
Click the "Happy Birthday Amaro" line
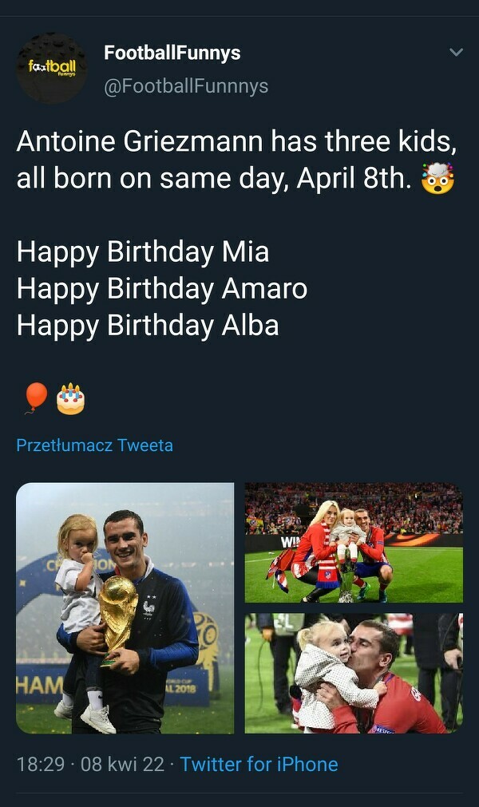(162, 288)
